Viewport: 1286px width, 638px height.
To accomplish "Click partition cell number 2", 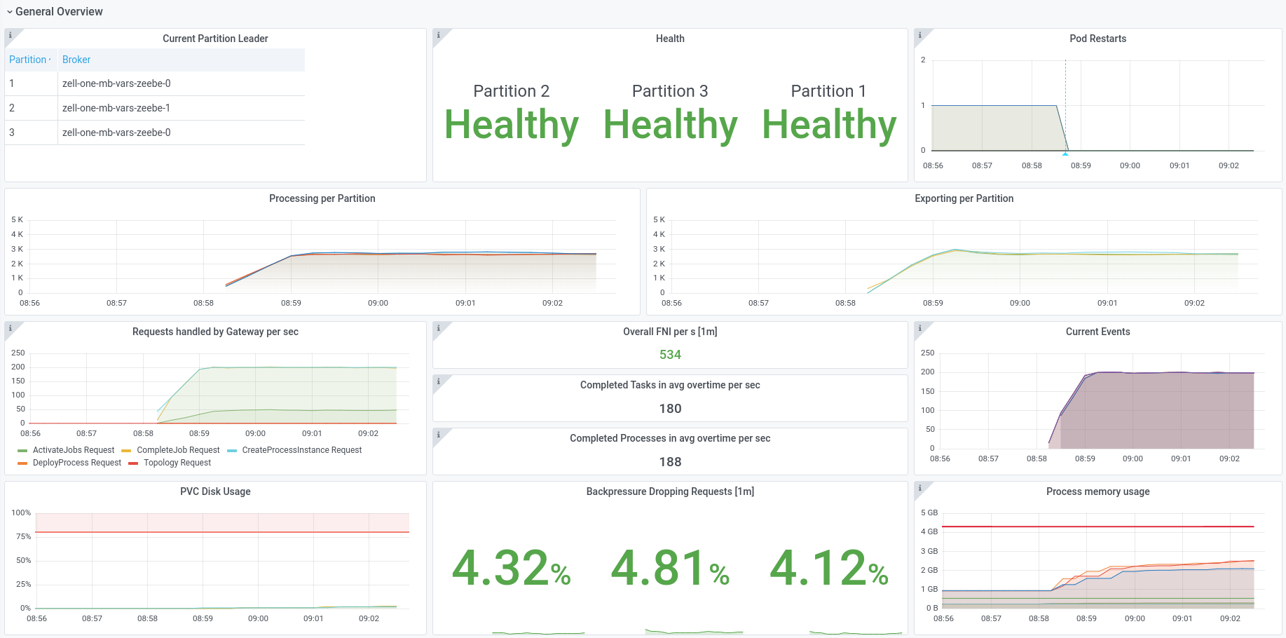I will [31, 108].
